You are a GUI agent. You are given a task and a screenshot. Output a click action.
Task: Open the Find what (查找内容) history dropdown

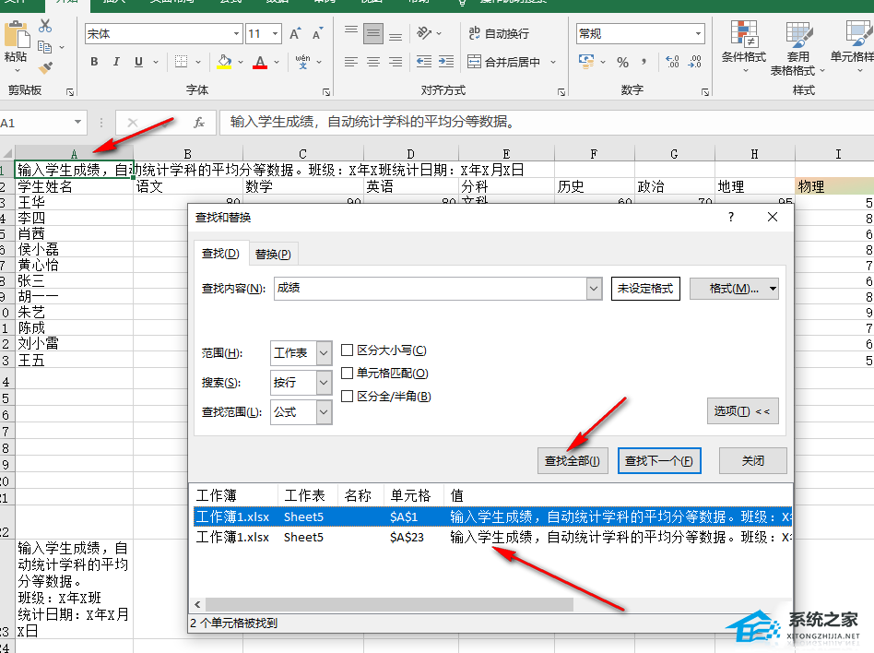pyautogui.click(x=594, y=289)
